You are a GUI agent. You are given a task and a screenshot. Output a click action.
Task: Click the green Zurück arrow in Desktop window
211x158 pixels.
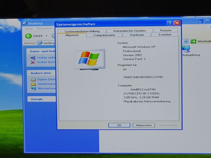(x=28, y=36)
